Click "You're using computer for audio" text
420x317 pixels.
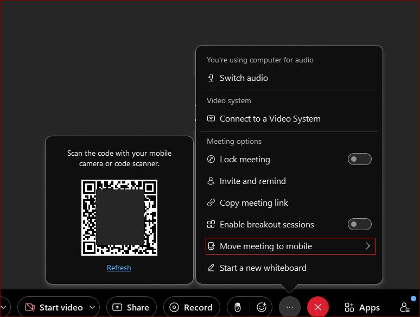click(260, 60)
